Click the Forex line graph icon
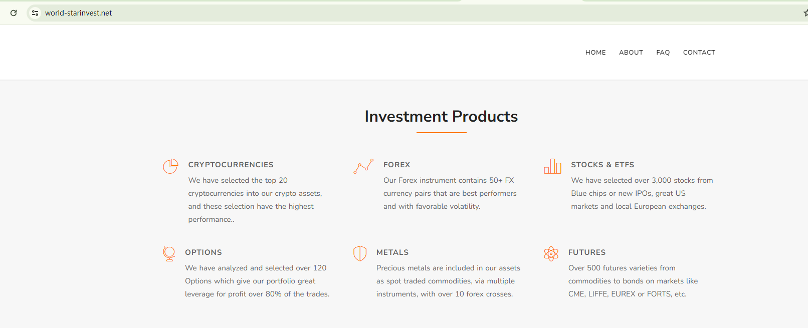Viewport: 808px width, 328px height. [363, 166]
